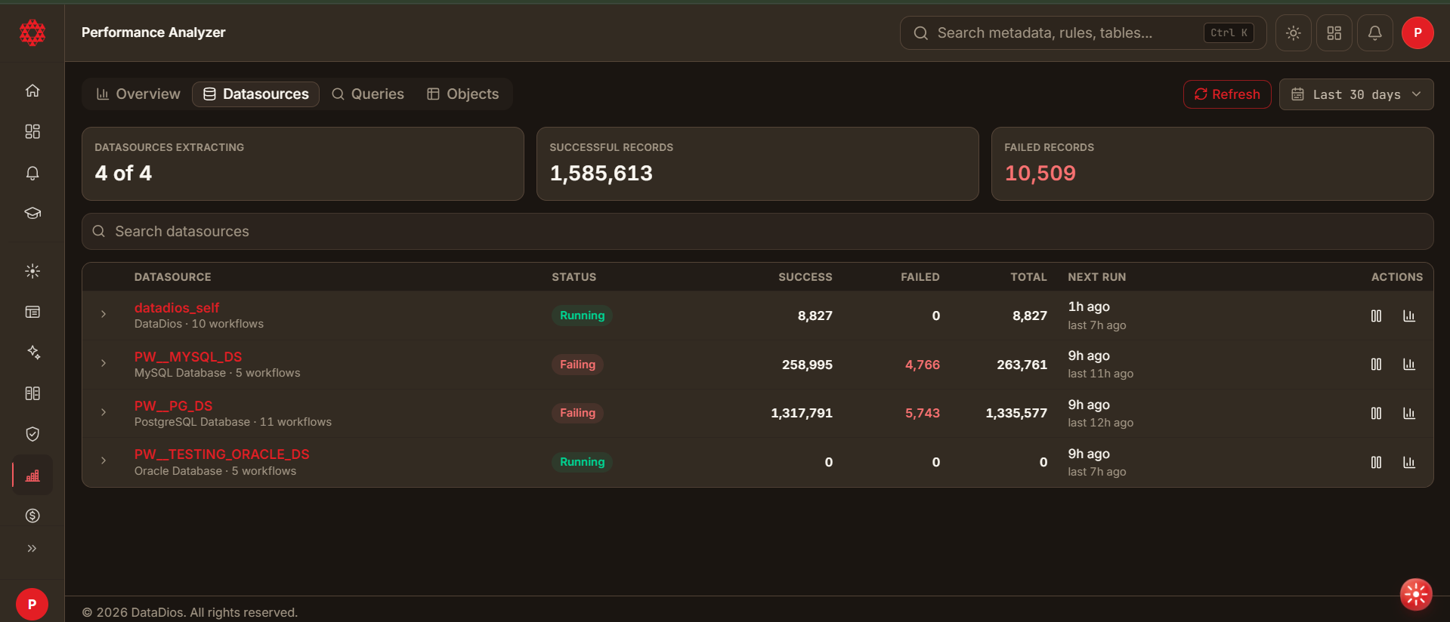The height and width of the screenshot is (622, 1450).
Task: Click the red P avatar in header
Action: point(1418,33)
